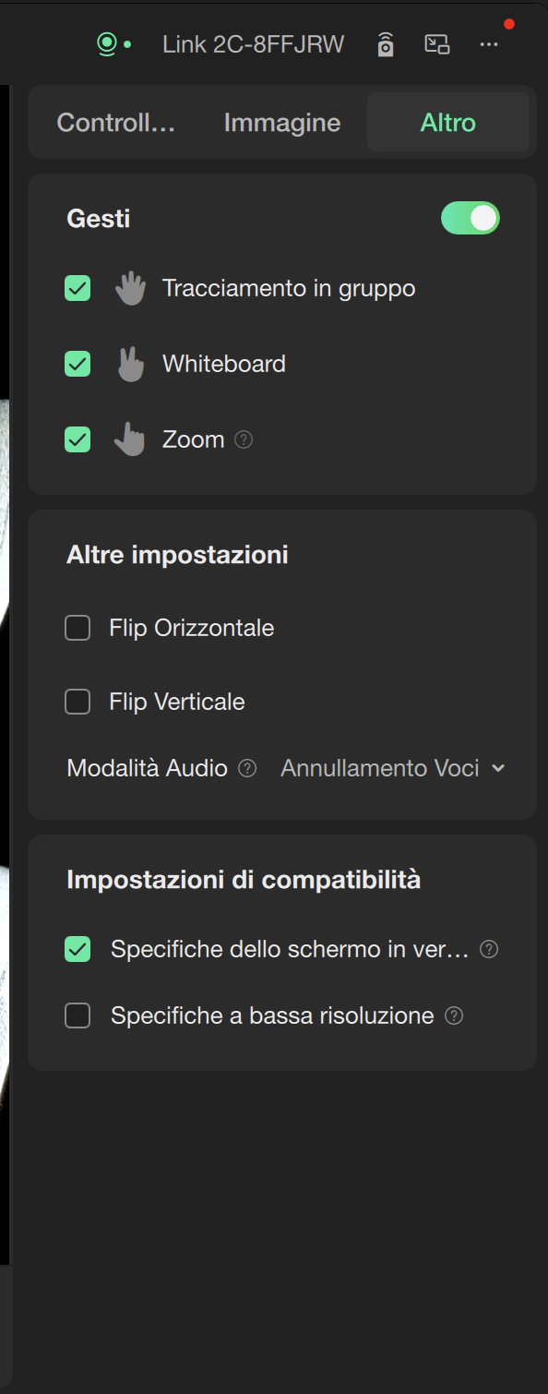Show help for Specifiche dello schermo in verticale
The height and width of the screenshot is (1394, 548).
click(x=490, y=949)
